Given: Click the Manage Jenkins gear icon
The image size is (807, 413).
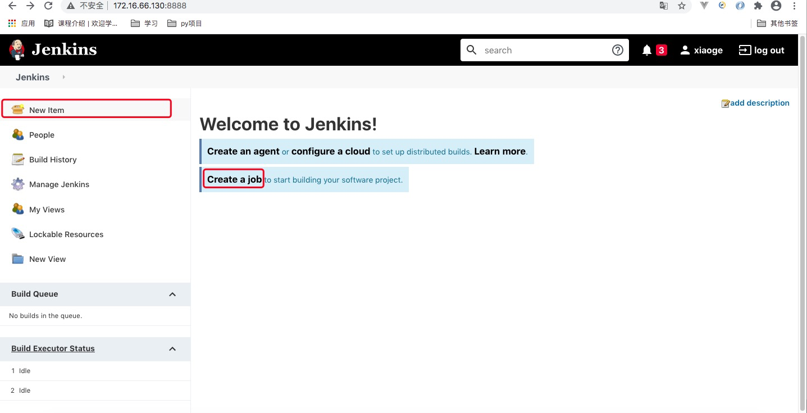Looking at the screenshot, I should tap(18, 184).
